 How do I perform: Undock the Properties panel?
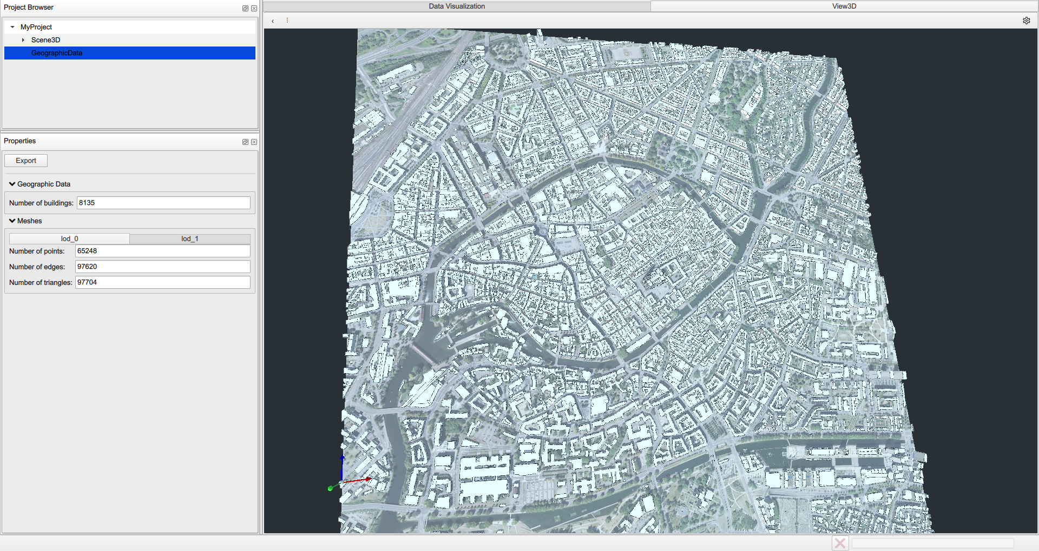(245, 142)
